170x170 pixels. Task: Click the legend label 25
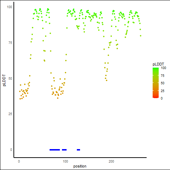[x=163, y=91]
